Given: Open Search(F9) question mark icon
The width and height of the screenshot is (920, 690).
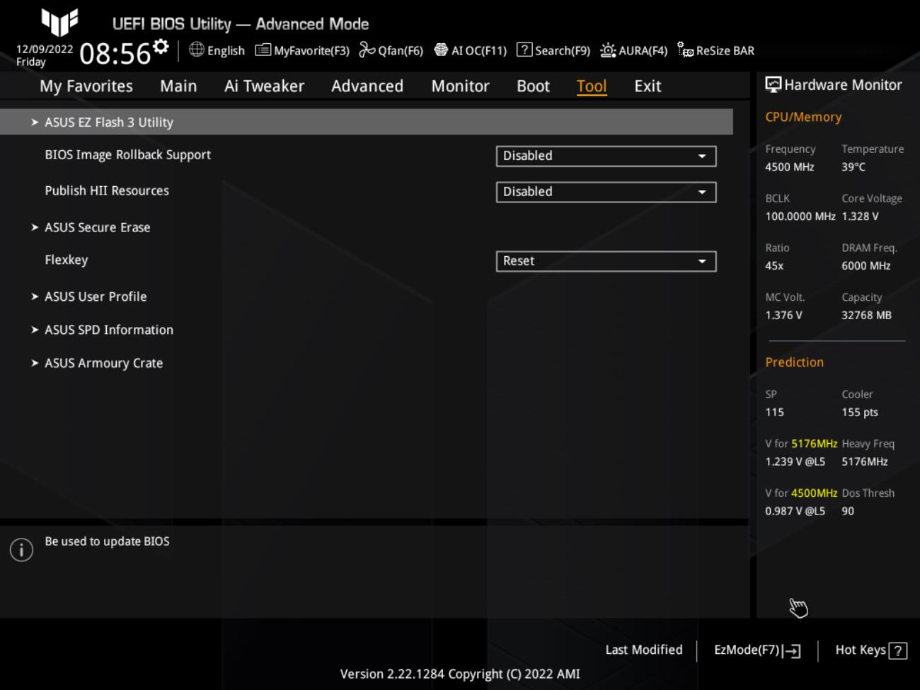Looking at the screenshot, I should pyautogui.click(x=524, y=50).
